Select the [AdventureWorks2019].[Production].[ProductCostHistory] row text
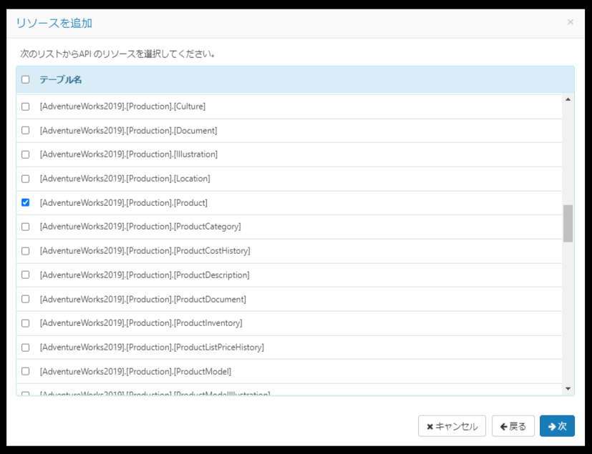592x454 pixels. point(145,251)
